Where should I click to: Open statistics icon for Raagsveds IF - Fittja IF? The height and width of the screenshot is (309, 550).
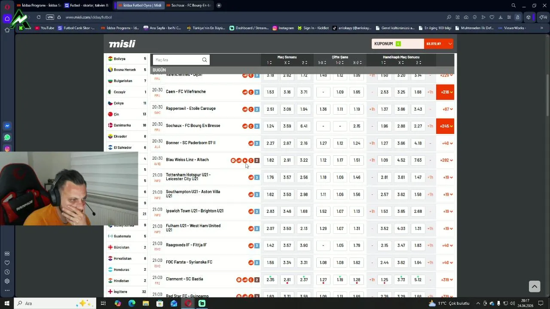[251, 246]
